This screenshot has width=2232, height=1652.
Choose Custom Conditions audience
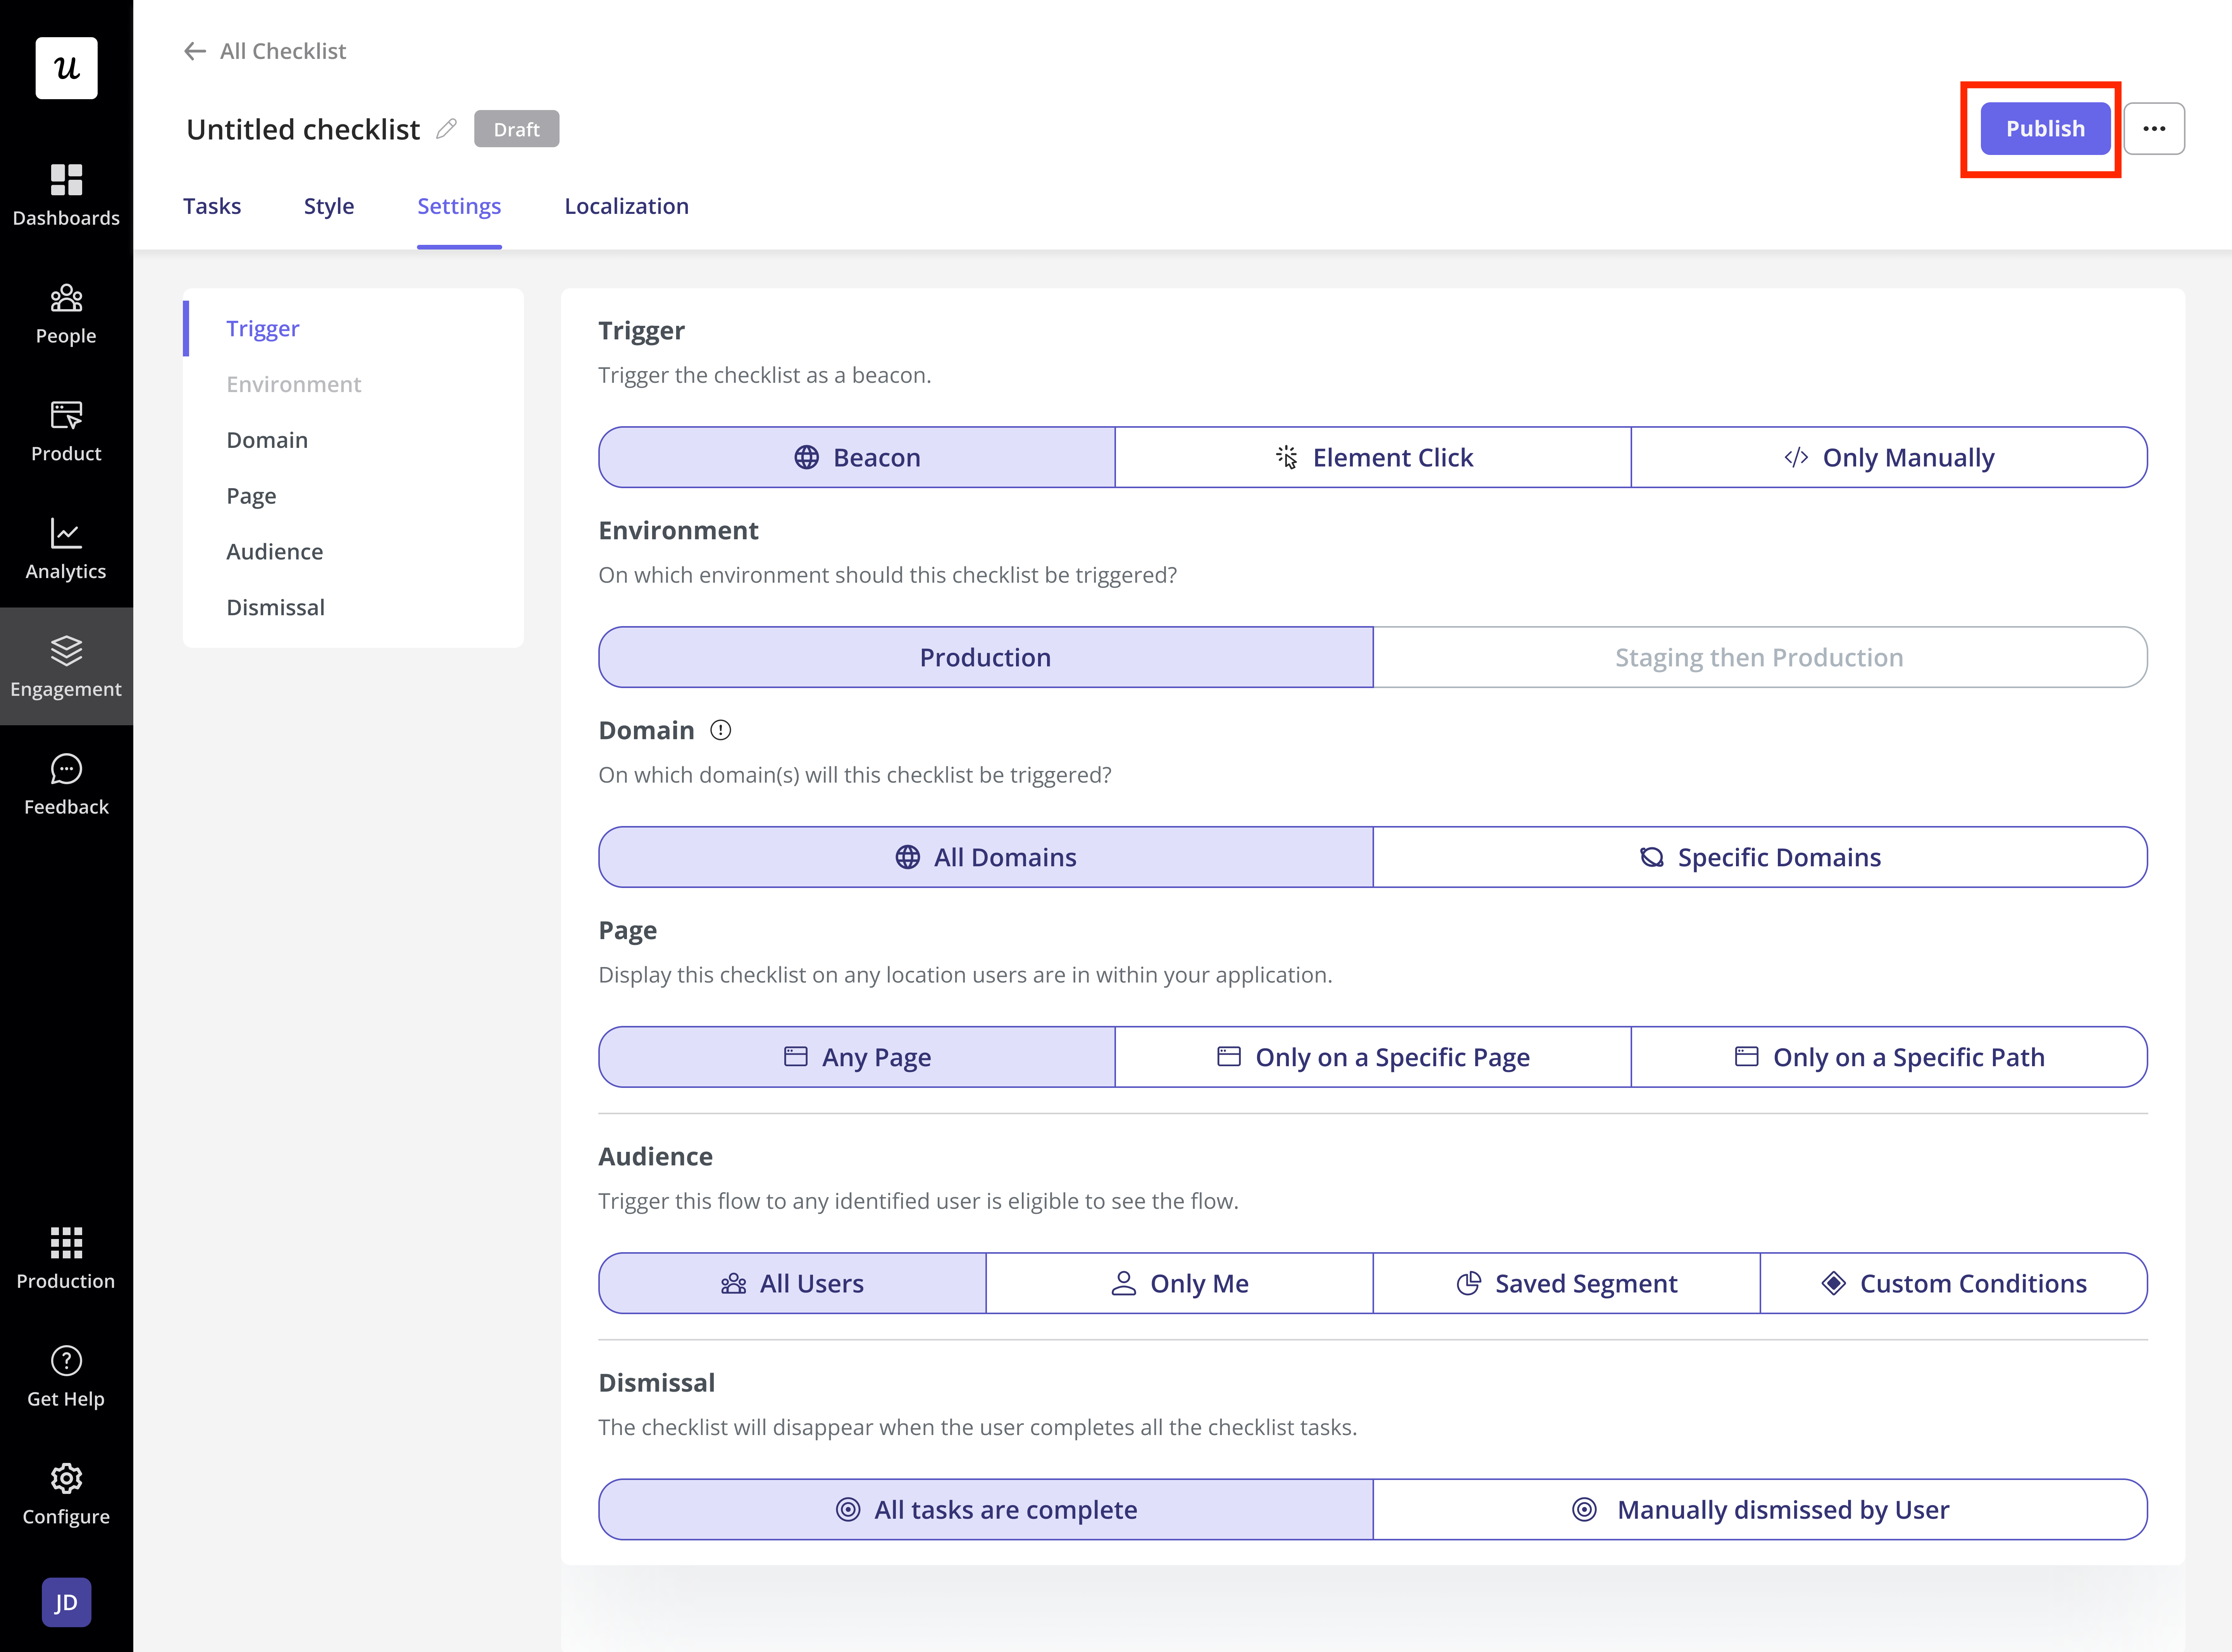(1954, 1283)
